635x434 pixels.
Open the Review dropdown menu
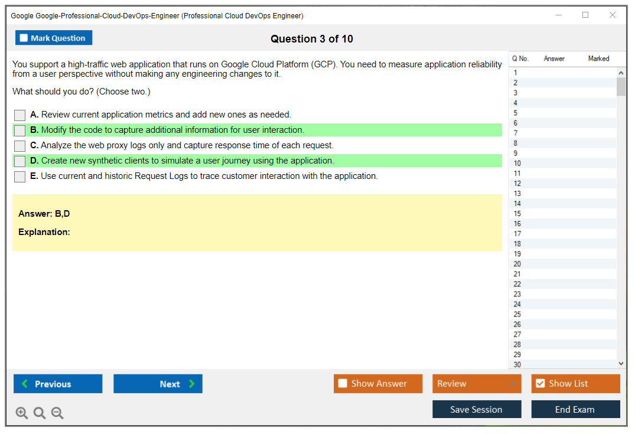[477, 384]
